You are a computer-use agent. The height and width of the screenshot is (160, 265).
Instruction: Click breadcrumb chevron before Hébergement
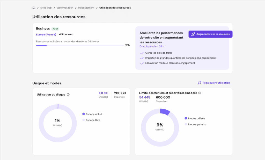pos(76,8)
